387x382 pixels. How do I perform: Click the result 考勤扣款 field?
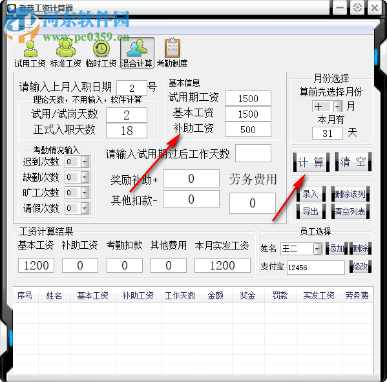point(125,266)
